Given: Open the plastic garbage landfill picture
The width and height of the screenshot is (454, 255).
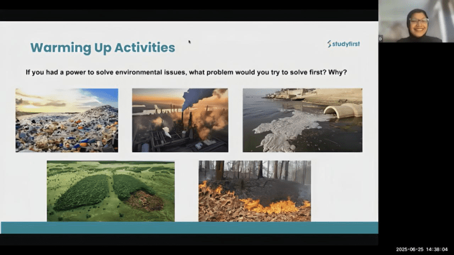Looking at the screenshot, I should [67, 120].
